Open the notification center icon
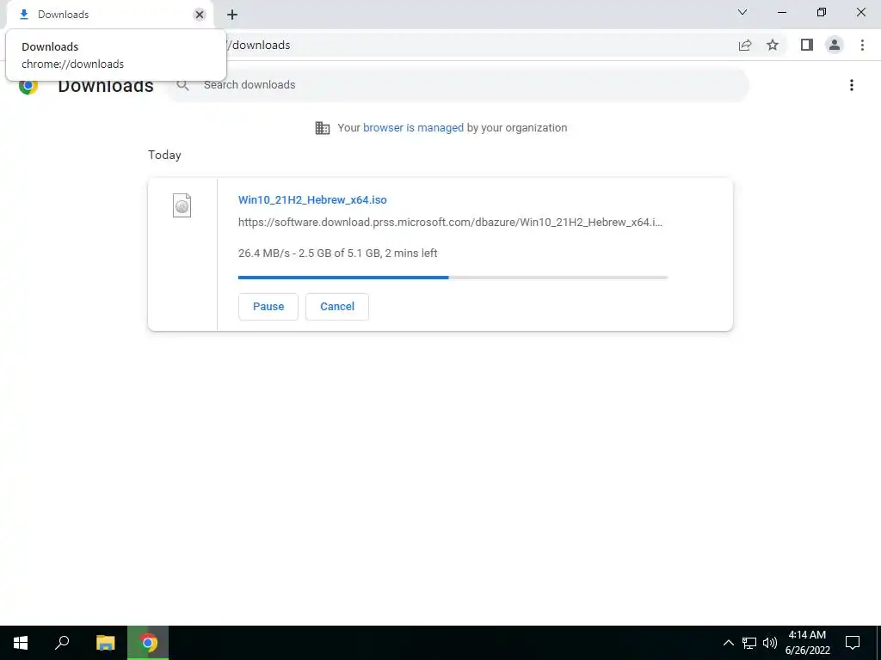Image resolution: width=881 pixels, height=660 pixels. (853, 643)
